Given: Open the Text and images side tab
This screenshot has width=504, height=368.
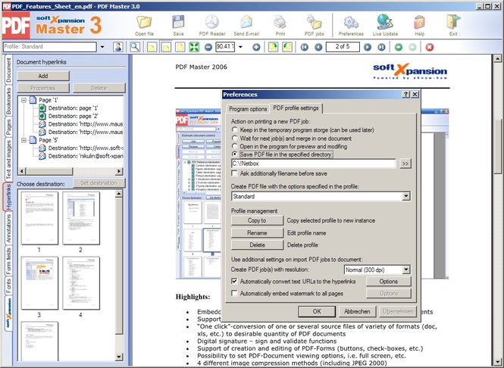Looking at the screenshot, I should click(x=8, y=160).
